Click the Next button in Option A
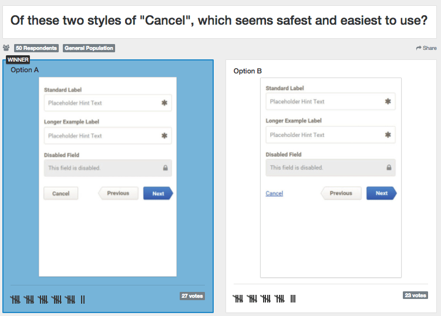441x316 pixels. [159, 193]
